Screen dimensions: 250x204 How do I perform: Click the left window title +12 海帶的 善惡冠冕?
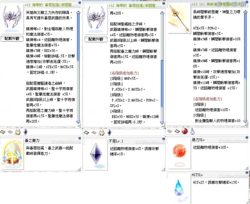click(51, 5)
